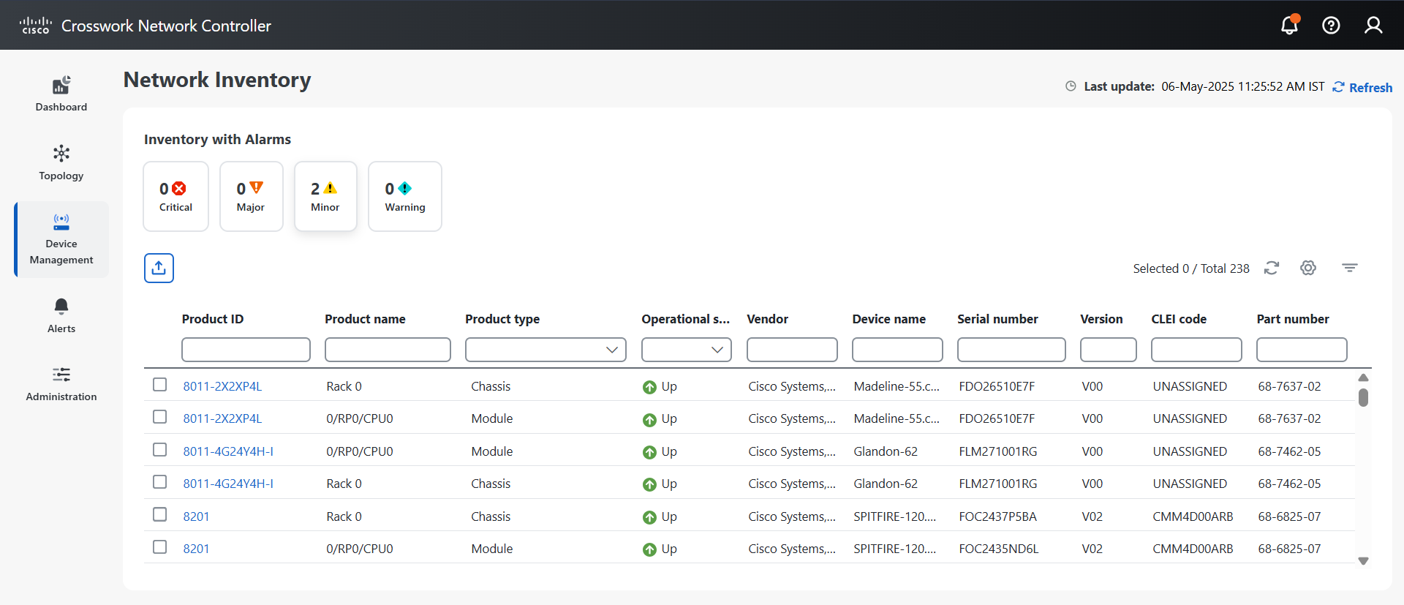Sort by the Serial number column header
The width and height of the screenshot is (1404, 605).
tap(997, 319)
